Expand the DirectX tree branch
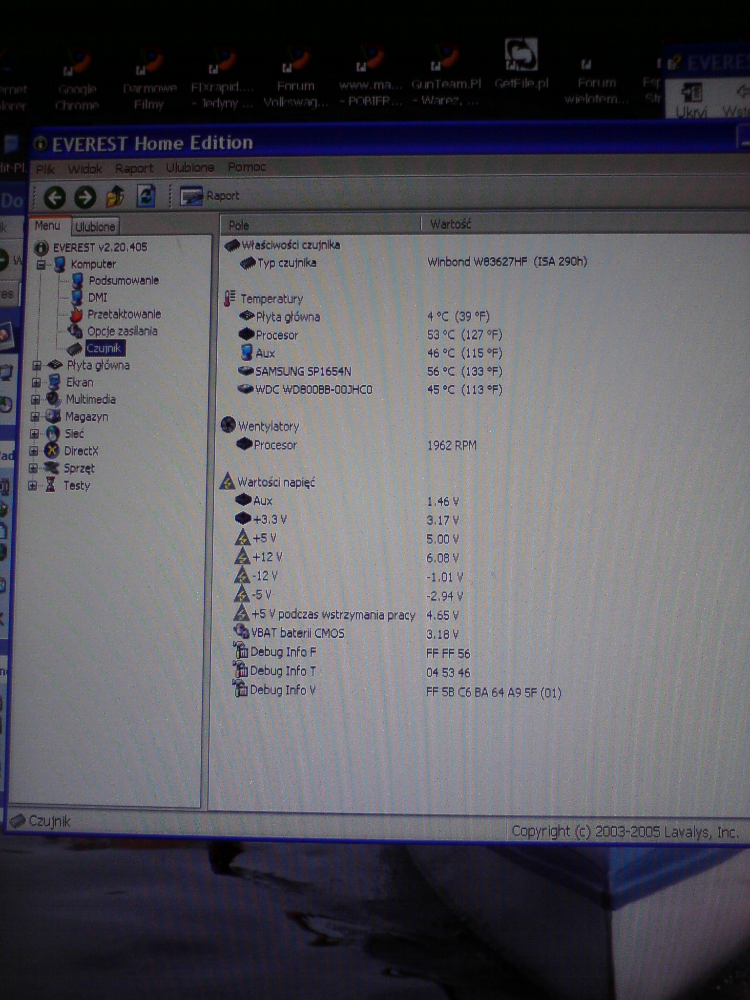 pyautogui.click(x=34, y=451)
